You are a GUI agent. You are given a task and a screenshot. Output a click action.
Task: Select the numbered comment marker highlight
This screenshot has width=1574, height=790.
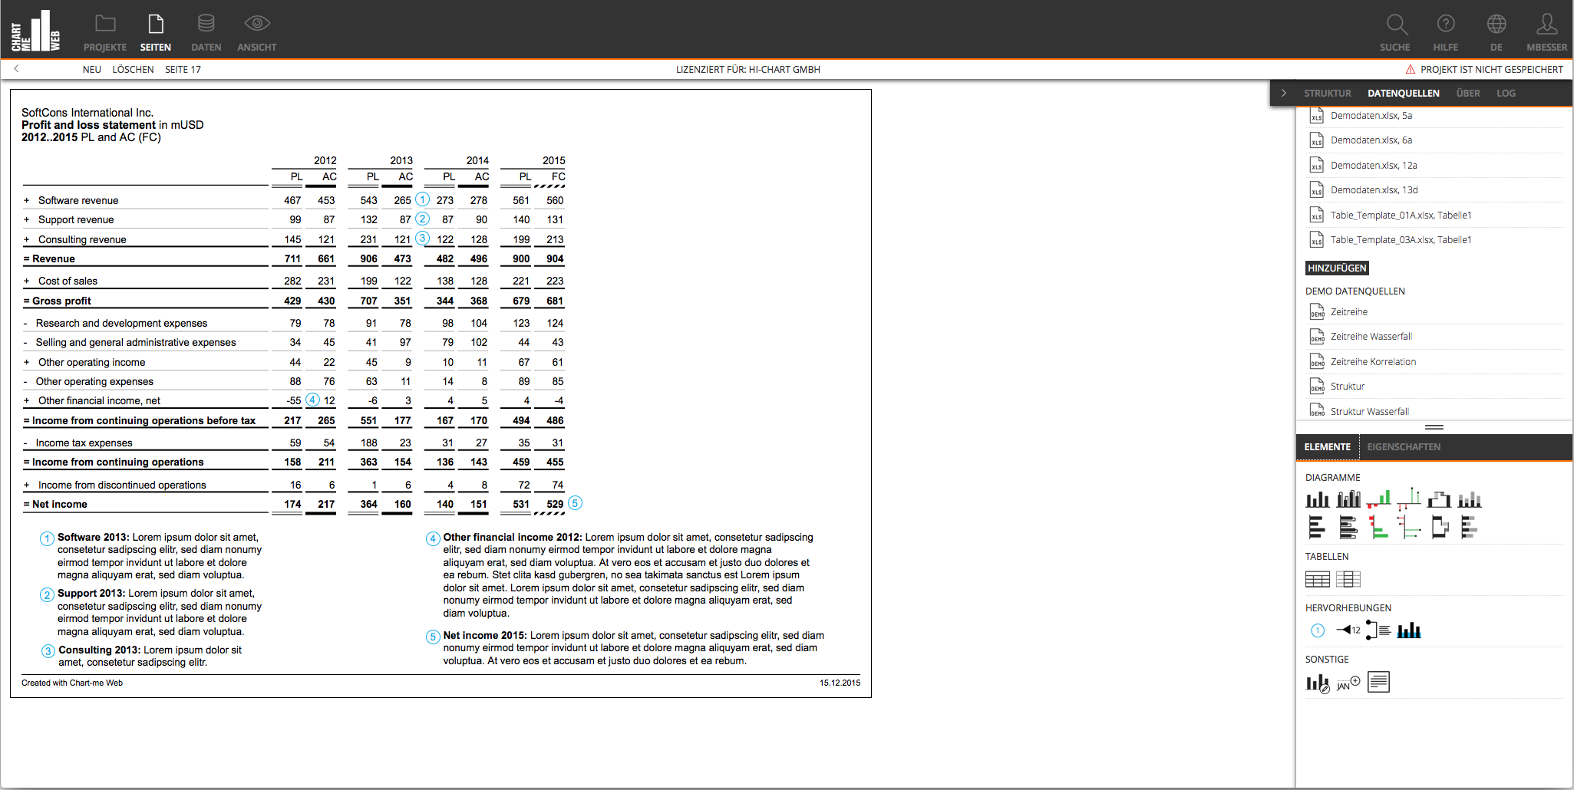pyautogui.click(x=1317, y=630)
